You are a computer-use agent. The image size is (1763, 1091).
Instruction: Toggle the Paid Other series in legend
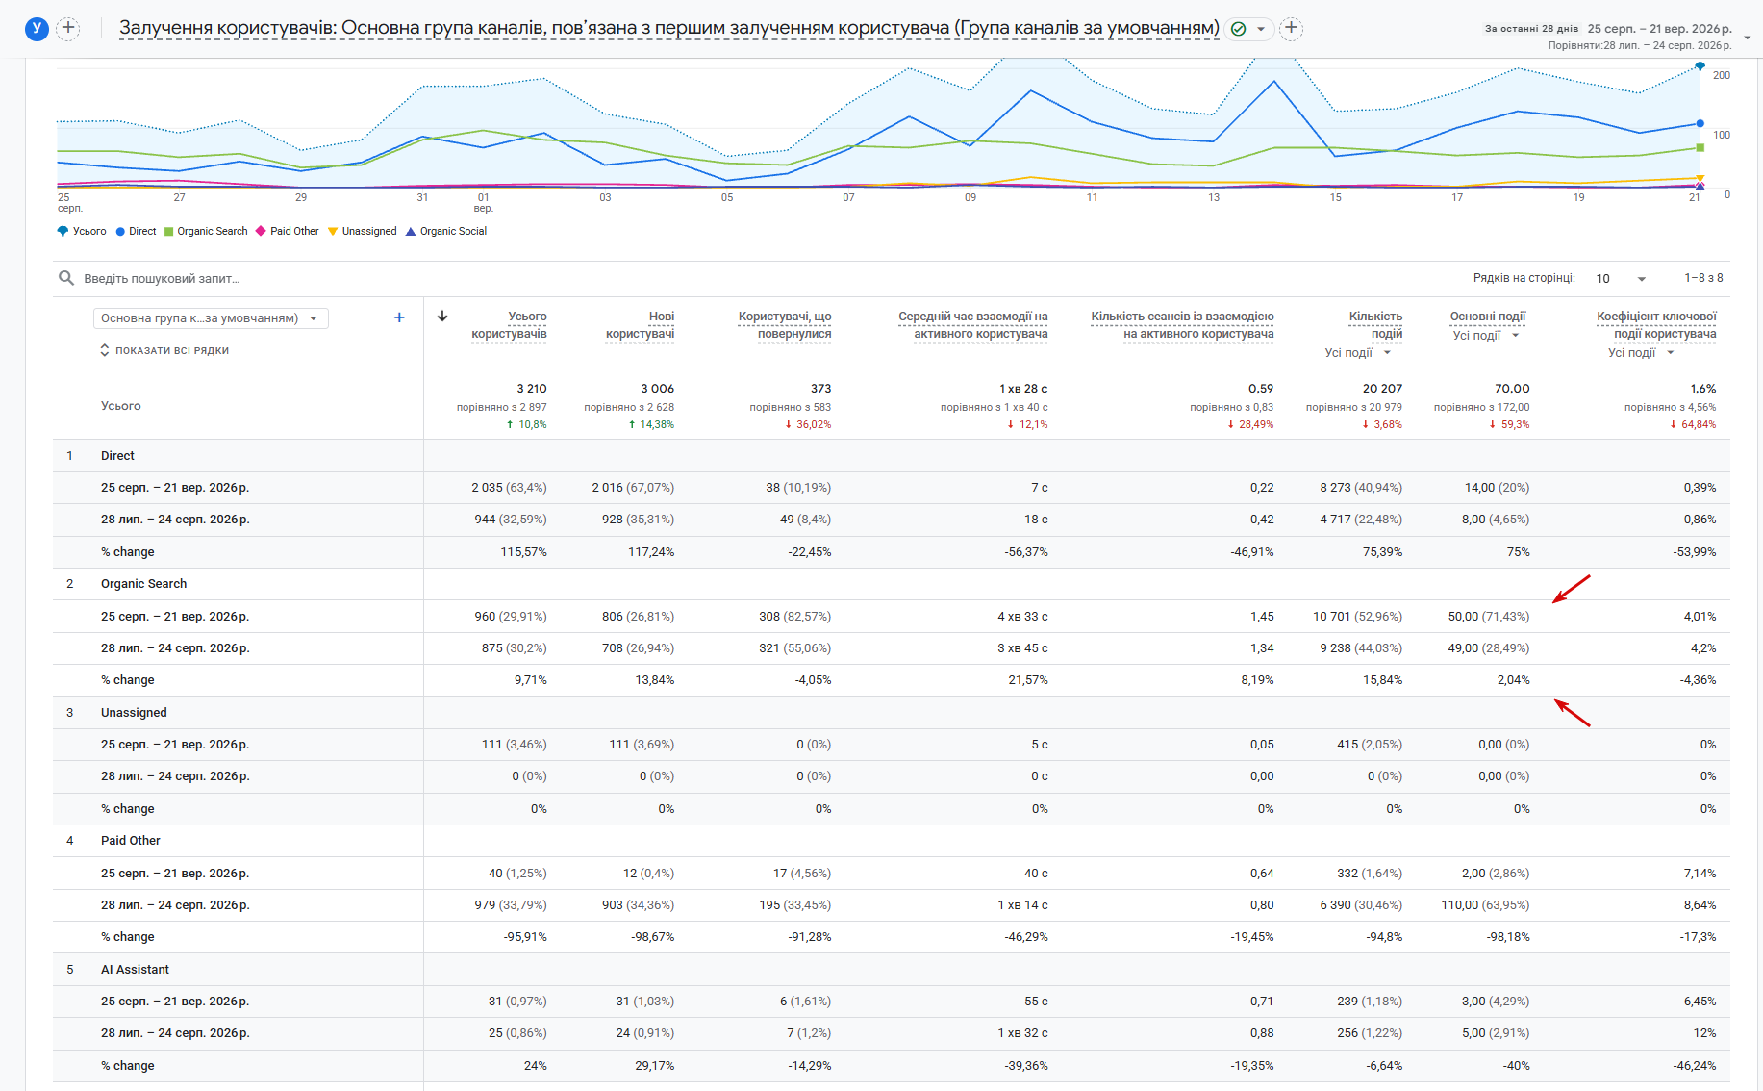coord(288,231)
